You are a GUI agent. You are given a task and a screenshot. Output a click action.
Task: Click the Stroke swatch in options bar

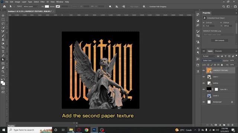[58, 7]
